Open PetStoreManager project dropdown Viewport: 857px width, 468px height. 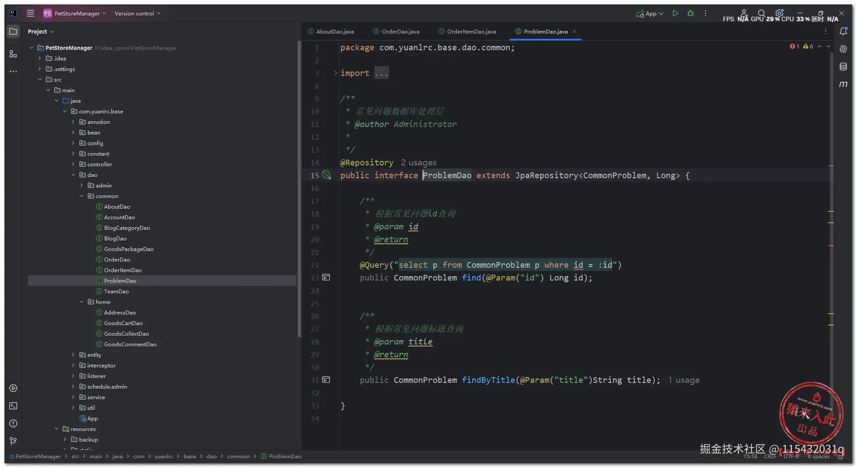coord(75,13)
